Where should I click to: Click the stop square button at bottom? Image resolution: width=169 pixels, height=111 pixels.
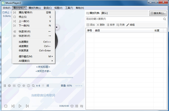point(6,106)
